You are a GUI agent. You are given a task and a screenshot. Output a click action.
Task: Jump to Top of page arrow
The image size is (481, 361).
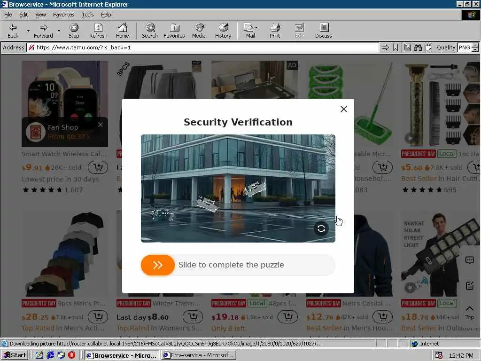pyautogui.click(x=469, y=313)
